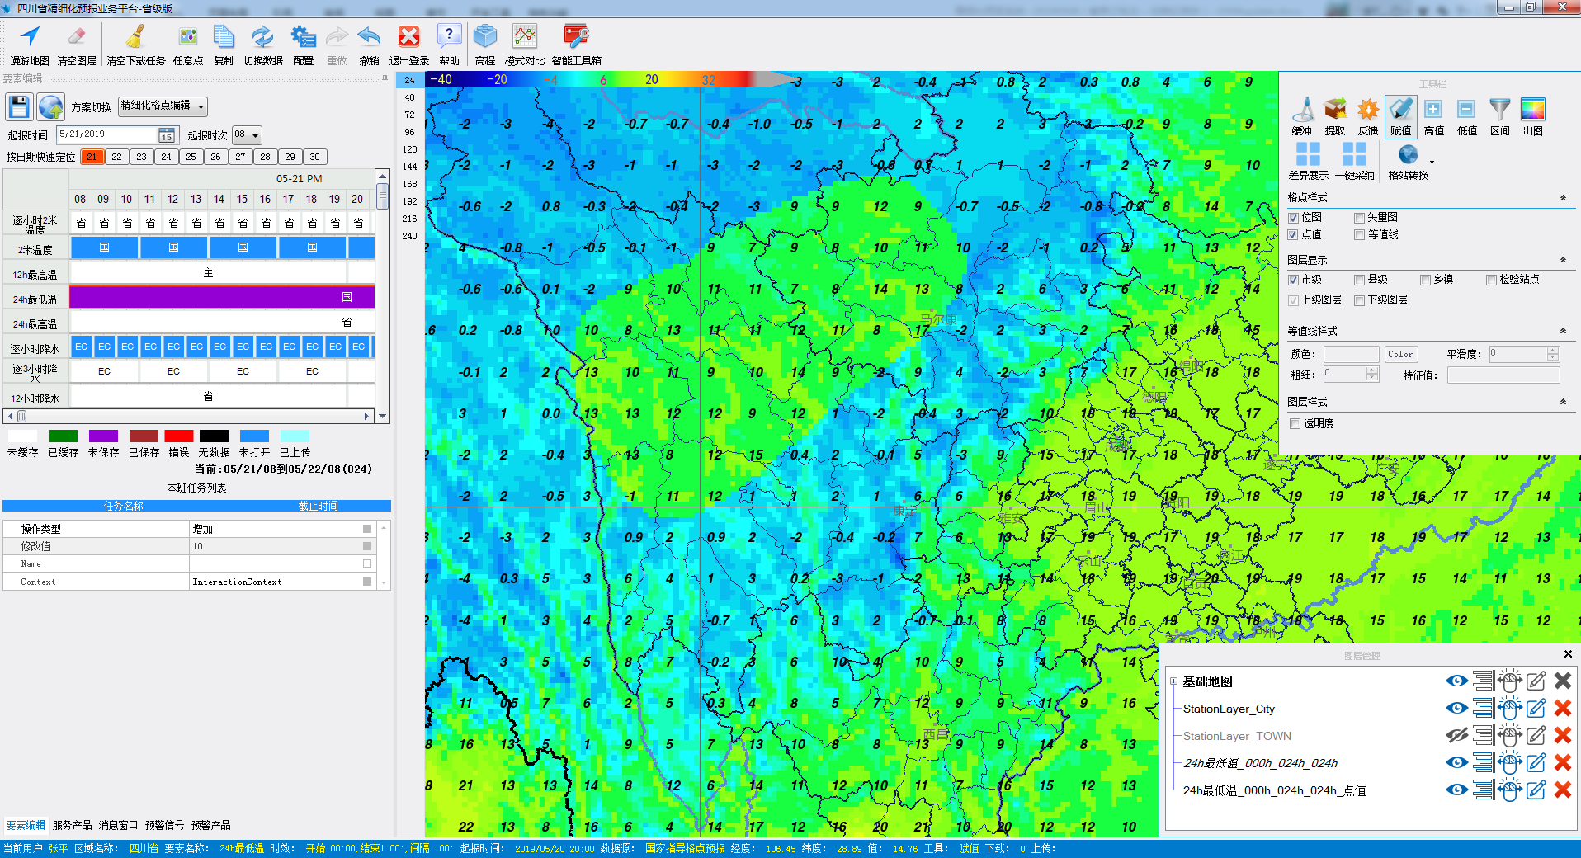Open the 帮助 help icon
1581x858 pixels.
point(449,37)
